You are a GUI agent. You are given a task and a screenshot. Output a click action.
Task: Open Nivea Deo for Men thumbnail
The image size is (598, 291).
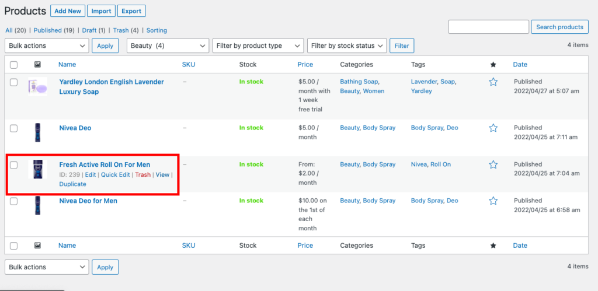click(x=38, y=206)
